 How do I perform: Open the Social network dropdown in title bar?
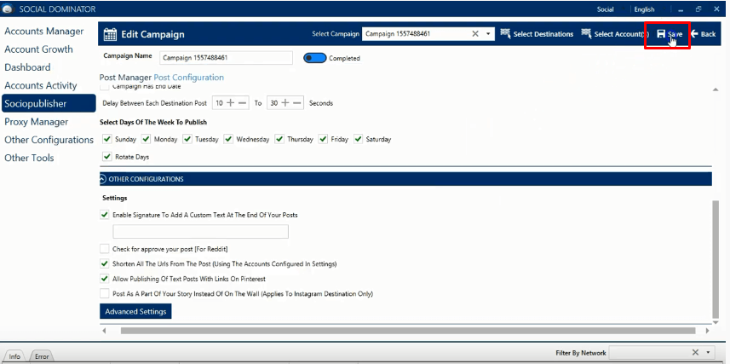611,9
